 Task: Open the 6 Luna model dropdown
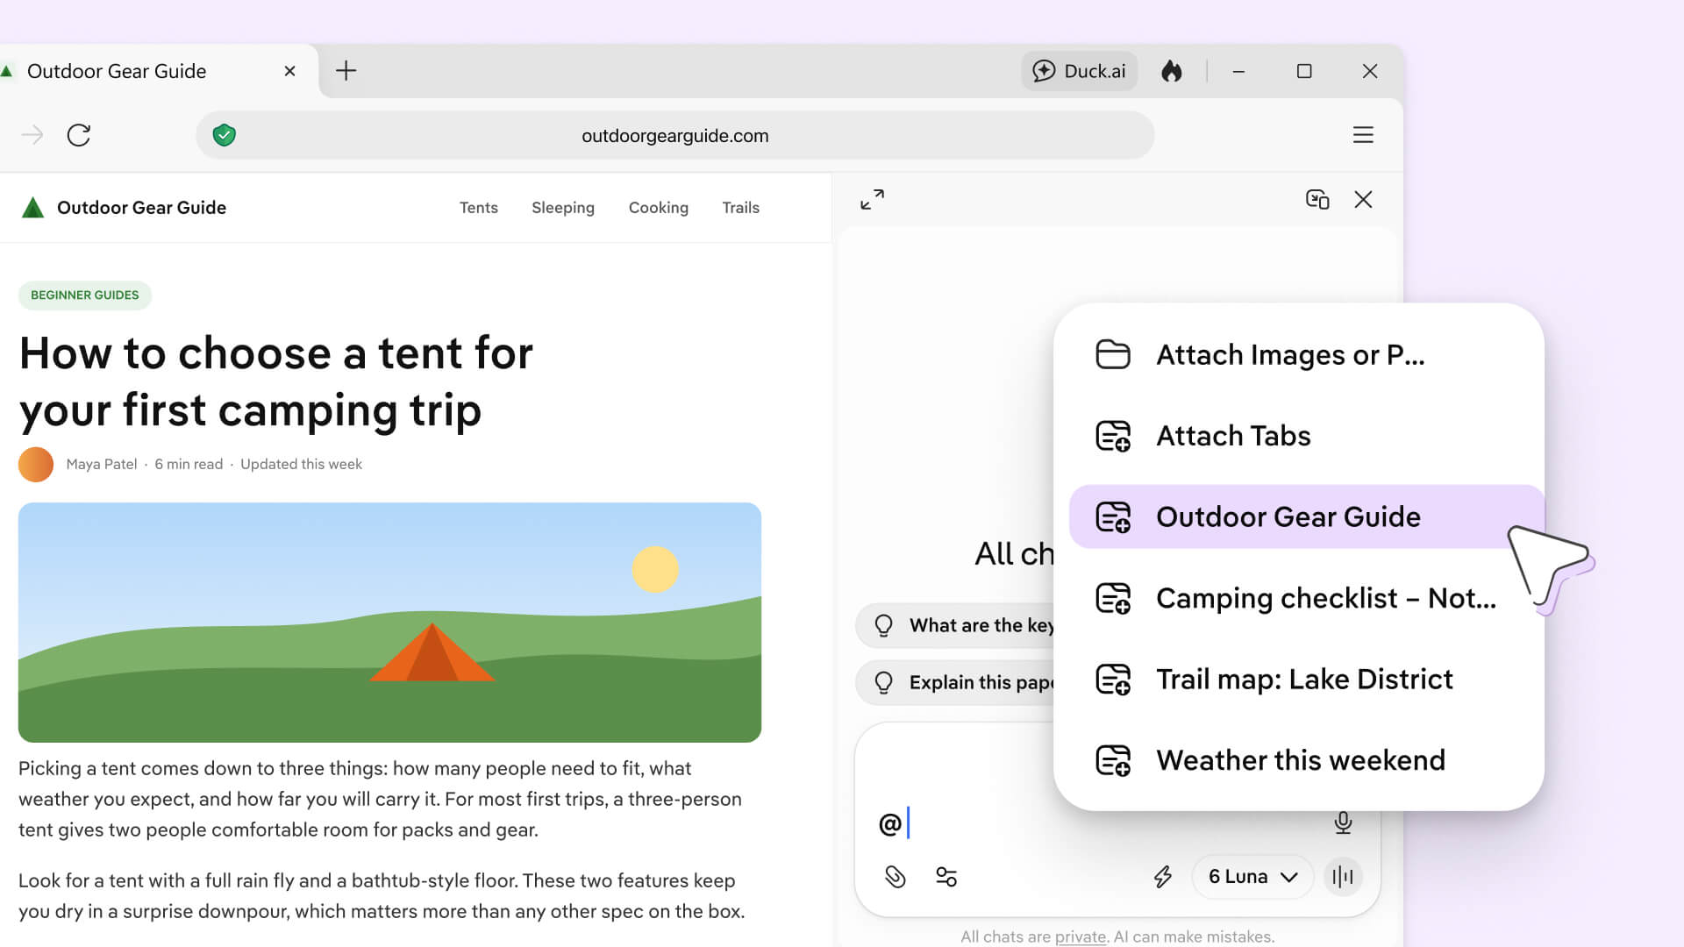pos(1252,877)
